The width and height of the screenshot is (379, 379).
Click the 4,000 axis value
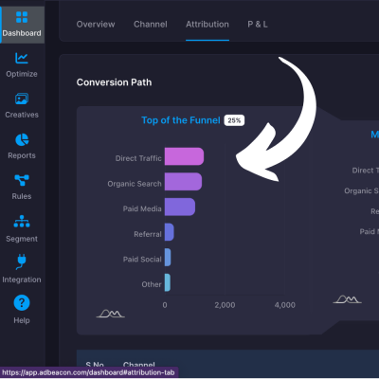[285, 305]
